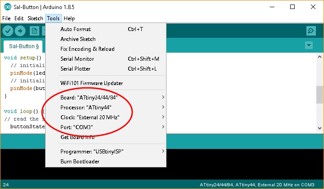324x189 pixels.
Task: Click the Verify checkmark toolbar icon
Action: (8, 31)
